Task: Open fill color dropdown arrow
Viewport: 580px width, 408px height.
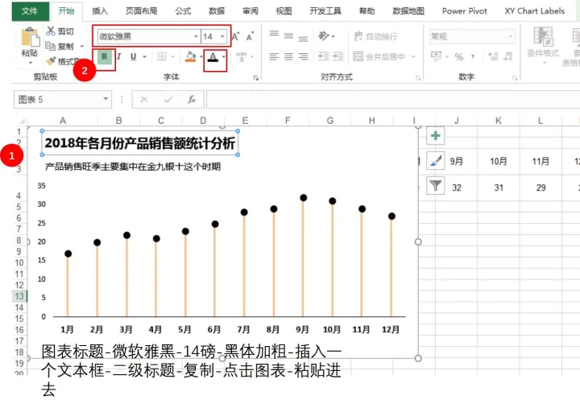Action: (201, 57)
